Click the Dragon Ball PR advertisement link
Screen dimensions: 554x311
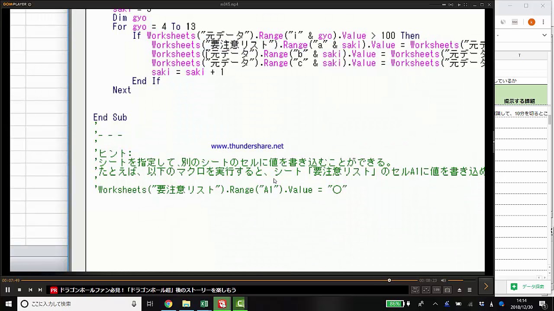148,290
